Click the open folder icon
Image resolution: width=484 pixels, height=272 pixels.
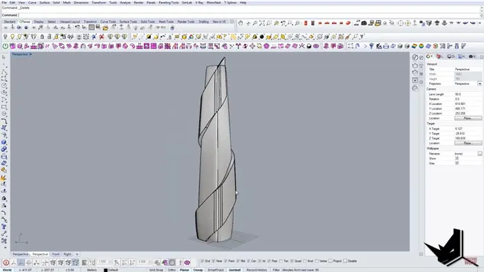[105, 28]
